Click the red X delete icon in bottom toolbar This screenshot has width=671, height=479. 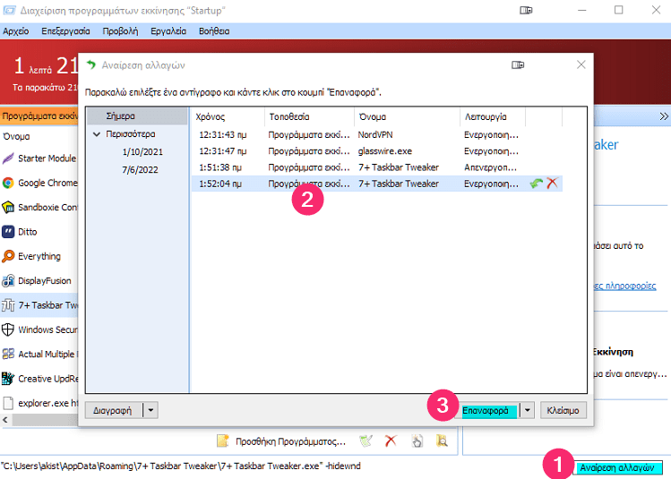pos(391,441)
